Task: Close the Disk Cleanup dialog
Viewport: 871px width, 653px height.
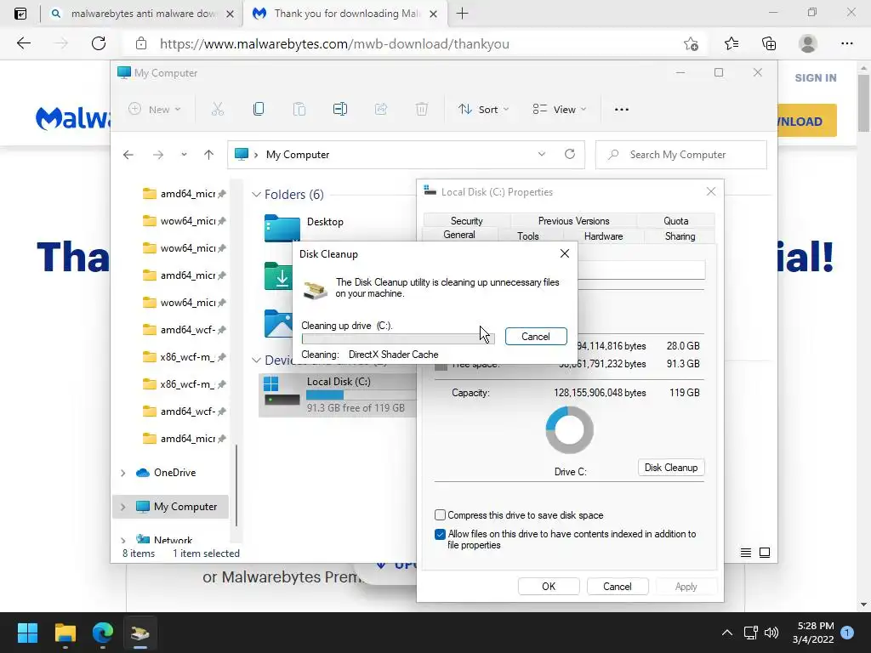Action: pos(565,253)
